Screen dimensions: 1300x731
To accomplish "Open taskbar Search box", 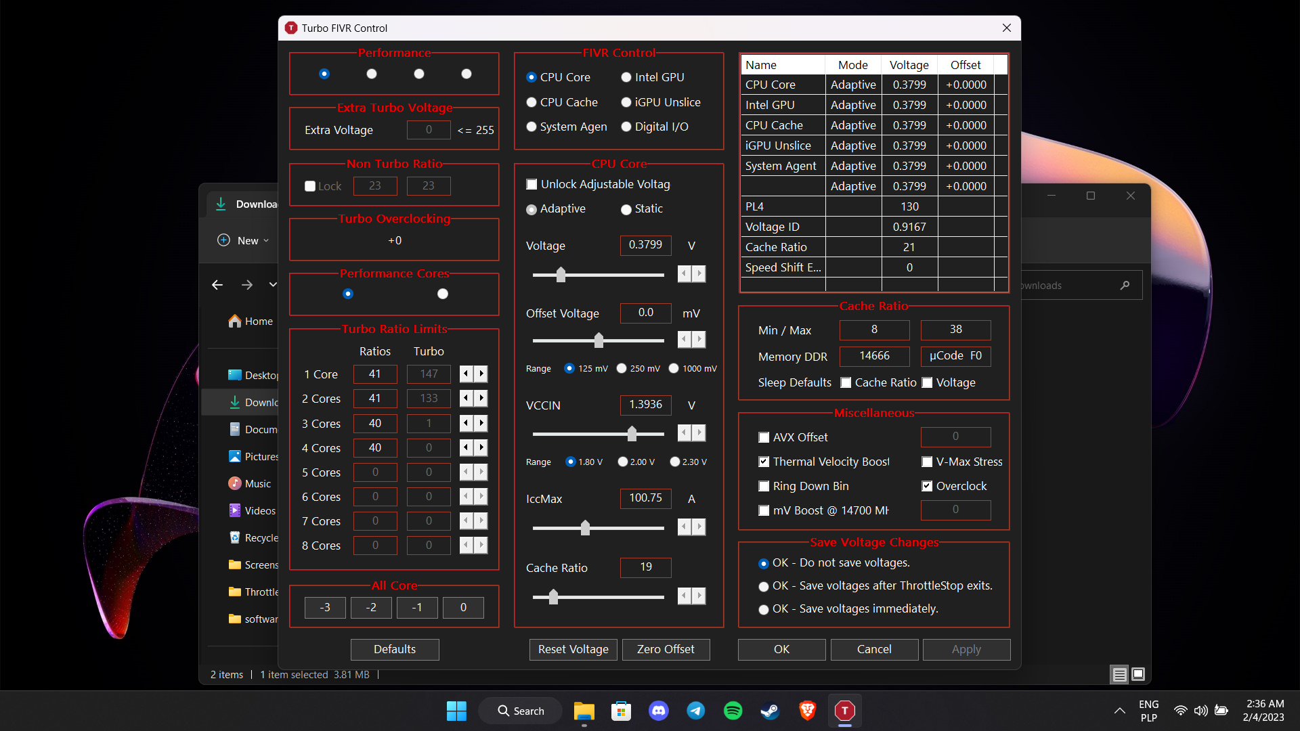I will (x=520, y=711).
